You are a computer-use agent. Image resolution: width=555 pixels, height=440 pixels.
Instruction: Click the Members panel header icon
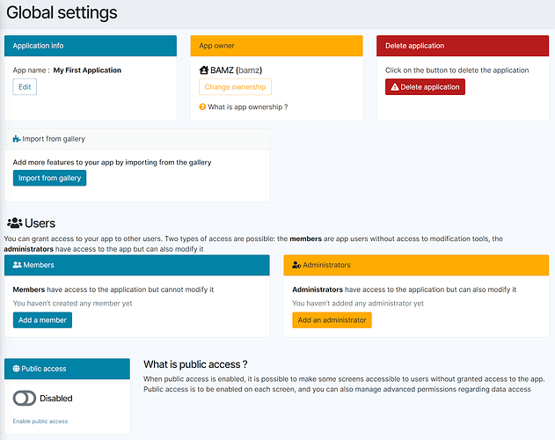[17, 265]
